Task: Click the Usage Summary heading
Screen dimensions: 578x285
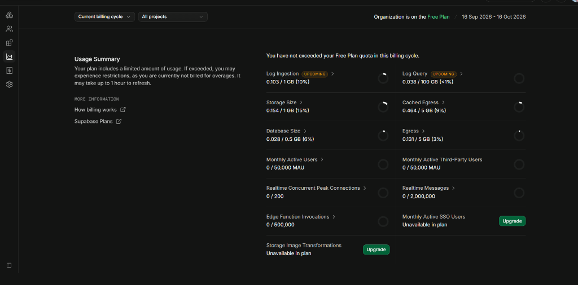Action: pyautogui.click(x=97, y=59)
